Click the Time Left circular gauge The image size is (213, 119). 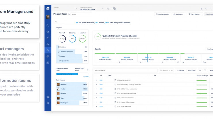point(62,39)
